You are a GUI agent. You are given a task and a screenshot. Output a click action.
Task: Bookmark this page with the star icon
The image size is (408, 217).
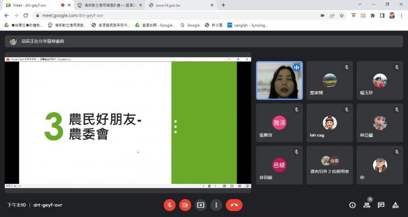pos(342,16)
